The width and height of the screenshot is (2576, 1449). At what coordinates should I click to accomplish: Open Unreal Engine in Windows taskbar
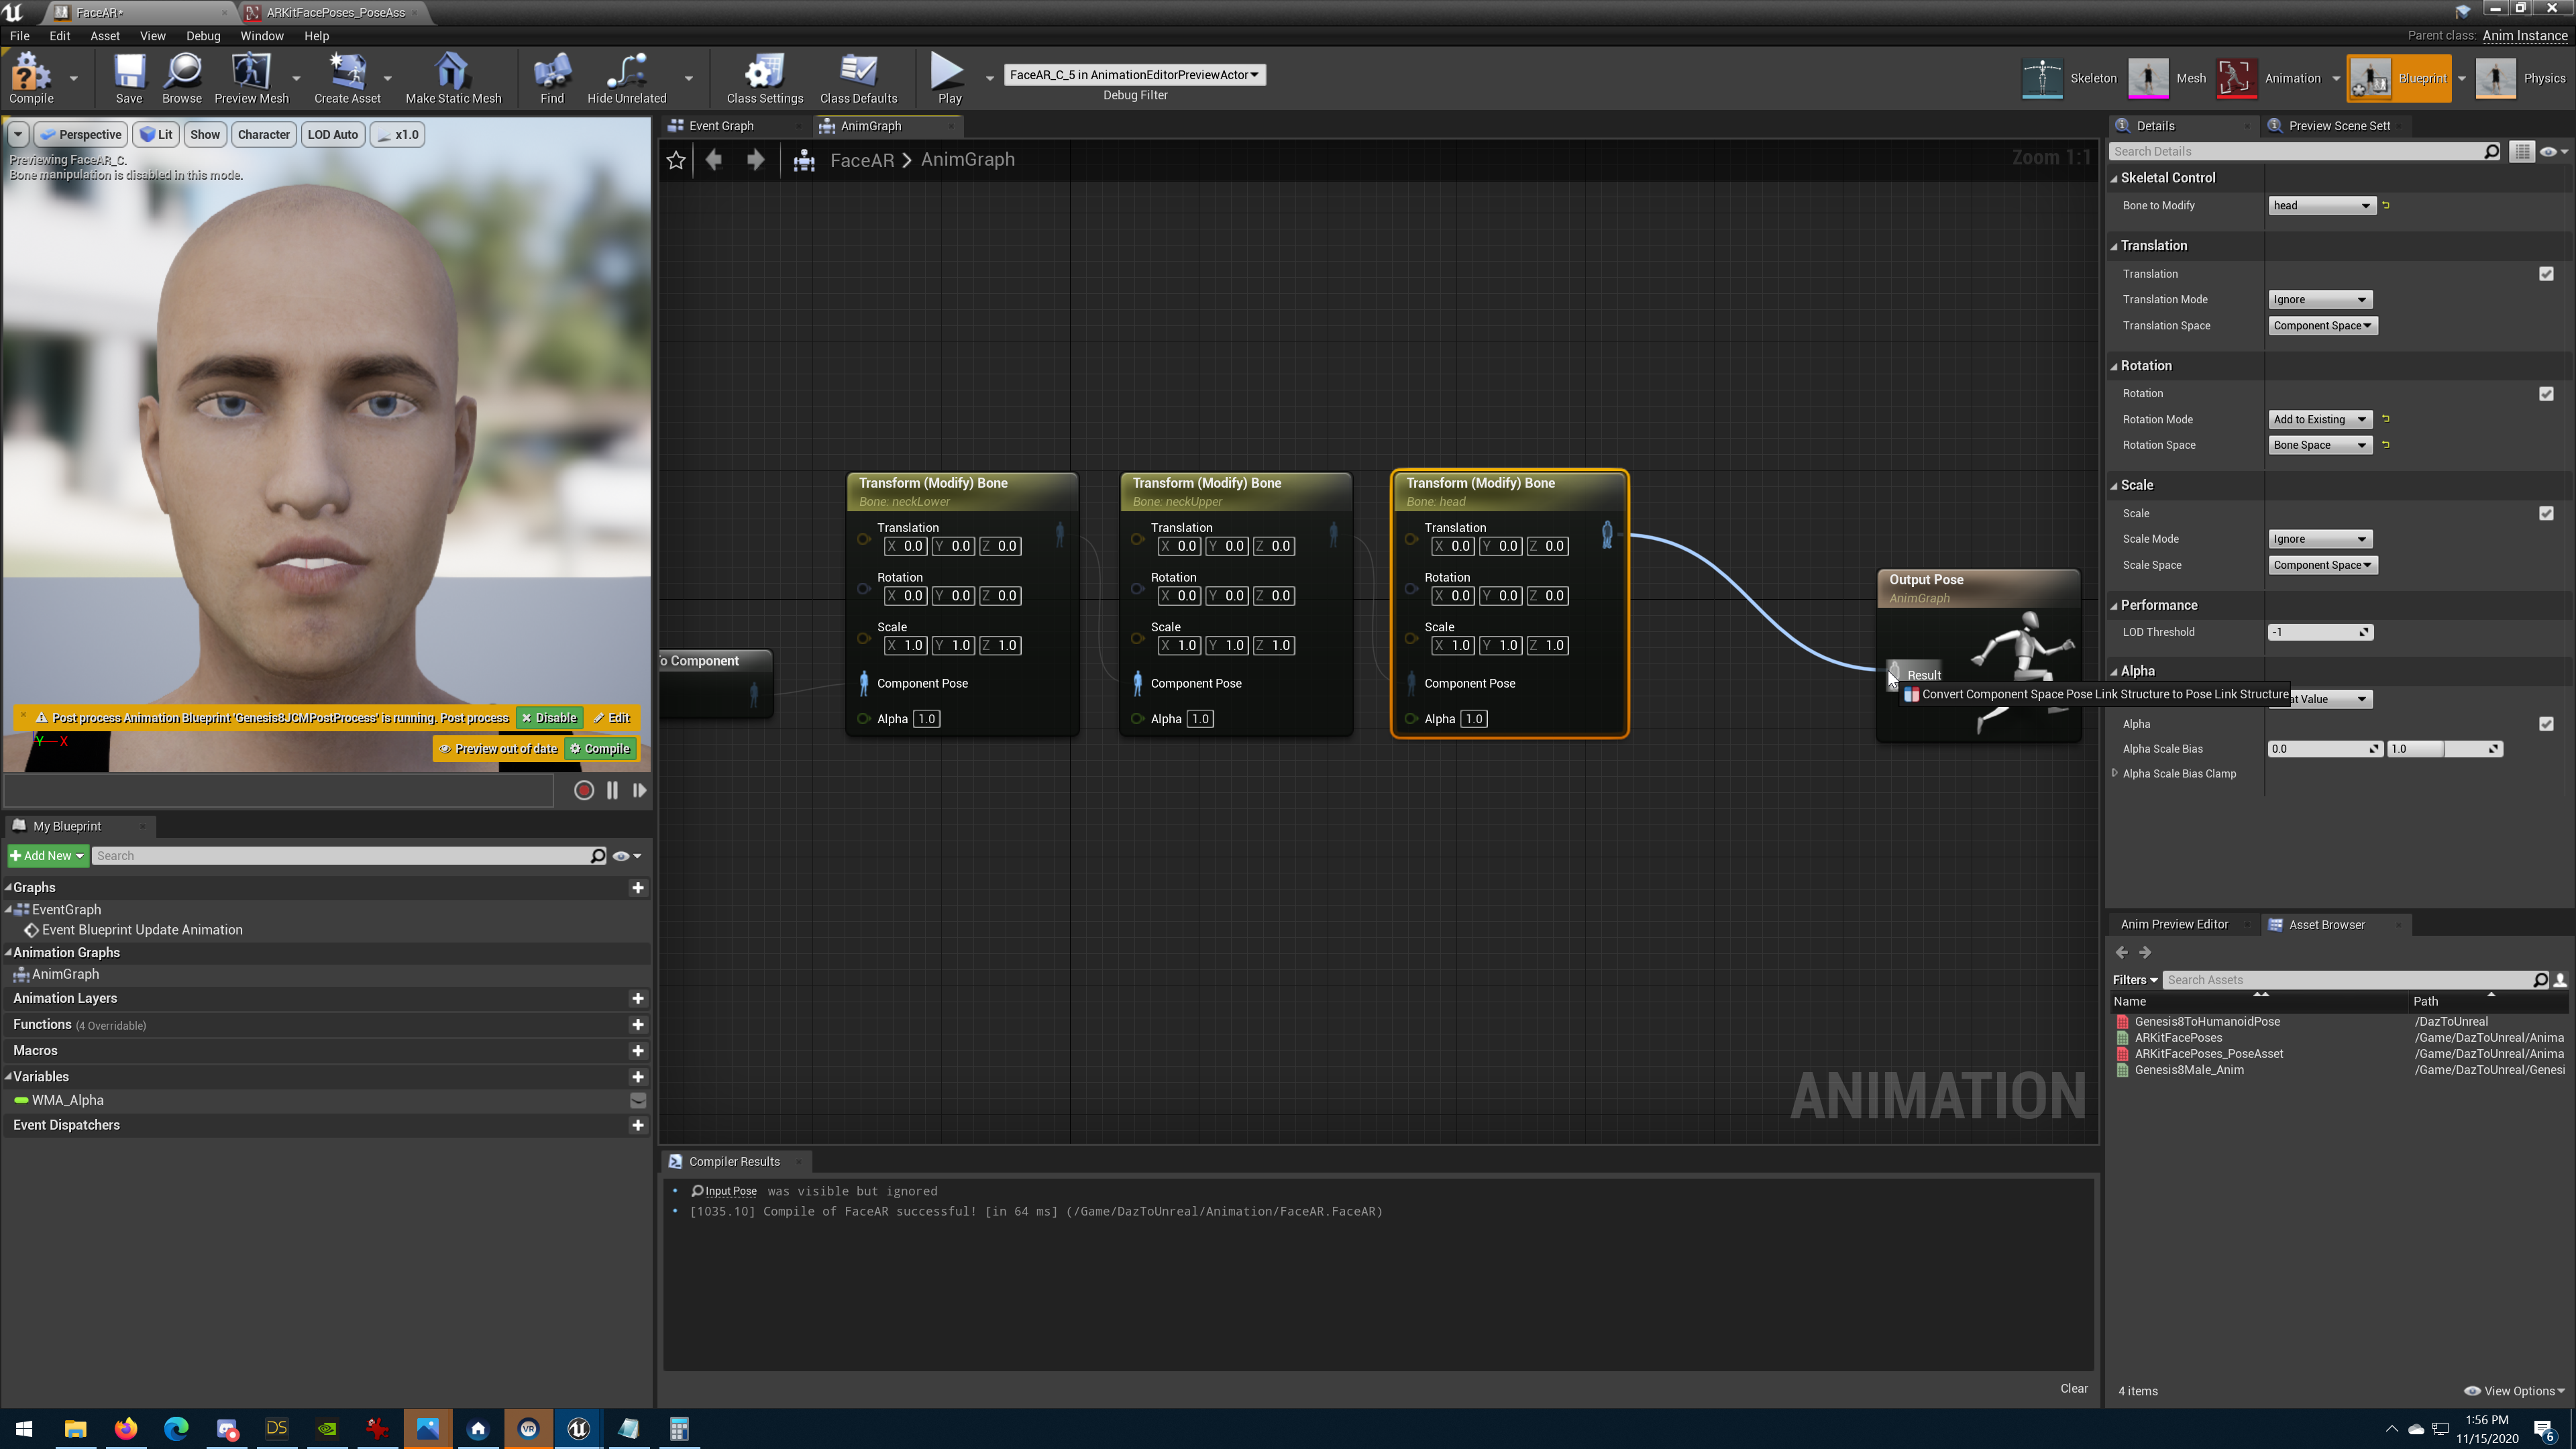578,1428
